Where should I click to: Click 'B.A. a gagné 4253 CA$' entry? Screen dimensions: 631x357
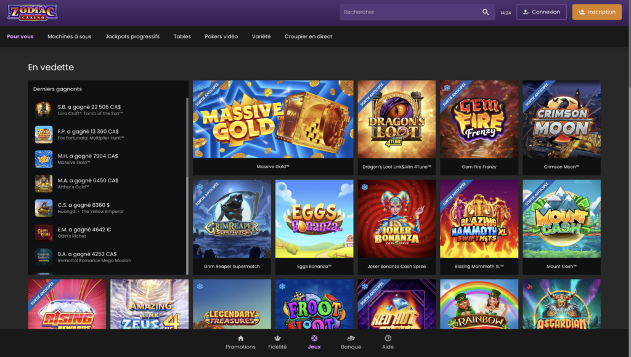click(x=87, y=254)
